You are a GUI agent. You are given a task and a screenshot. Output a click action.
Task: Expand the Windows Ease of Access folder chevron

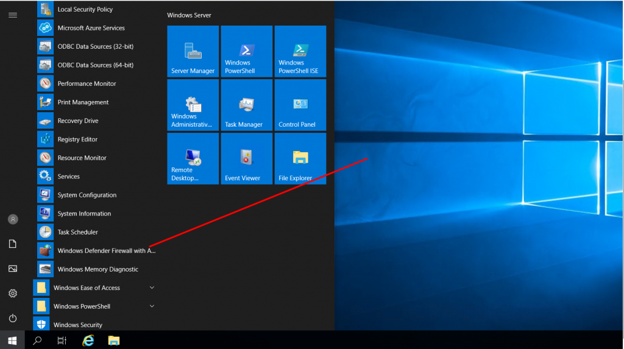pos(152,287)
